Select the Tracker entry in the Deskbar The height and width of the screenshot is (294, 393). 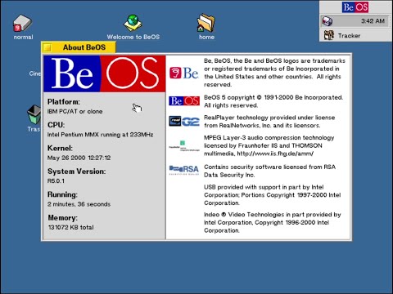pyautogui.click(x=355, y=35)
